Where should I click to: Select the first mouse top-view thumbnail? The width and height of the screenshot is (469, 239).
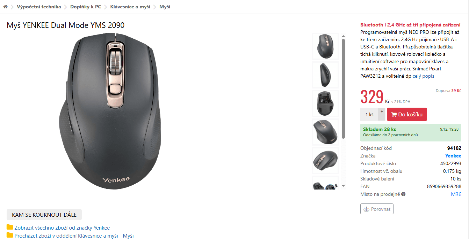point(325,46)
